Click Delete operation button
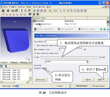 [43, 29]
